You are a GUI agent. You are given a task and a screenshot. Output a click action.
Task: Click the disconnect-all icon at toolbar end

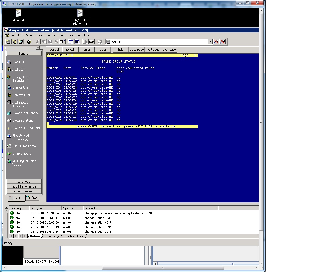pyautogui.click(x=222, y=42)
